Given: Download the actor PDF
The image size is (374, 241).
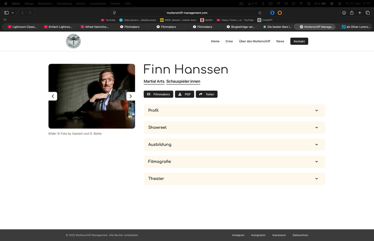Looking at the screenshot, I should coord(184,94).
